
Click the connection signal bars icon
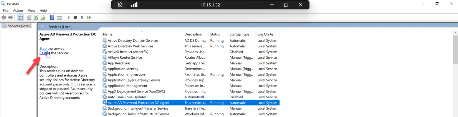click(134, 5)
